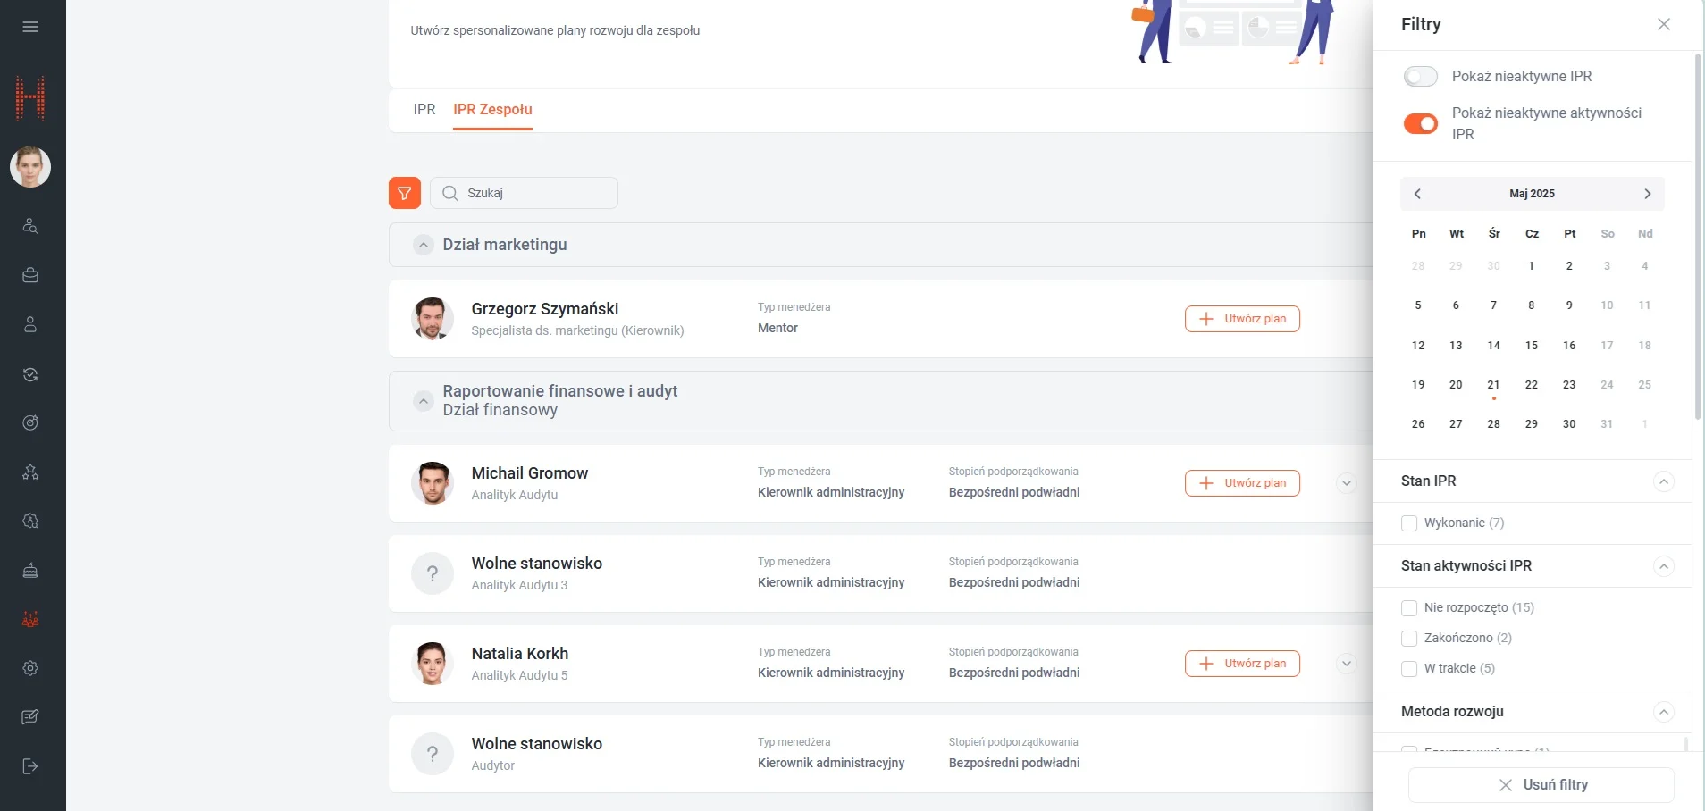The height and width of the screenshot is (811, 1705).
Task: Open the birthday cake sidebar icon
Action: [x=30, y=570]
